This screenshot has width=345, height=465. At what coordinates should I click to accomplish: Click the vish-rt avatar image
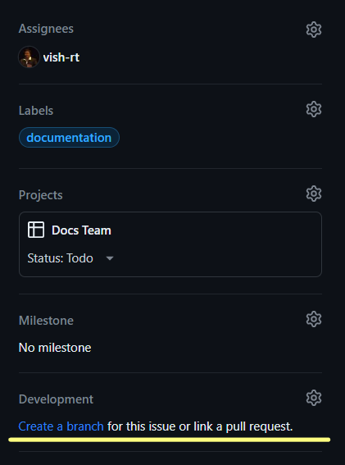[29, 57]
